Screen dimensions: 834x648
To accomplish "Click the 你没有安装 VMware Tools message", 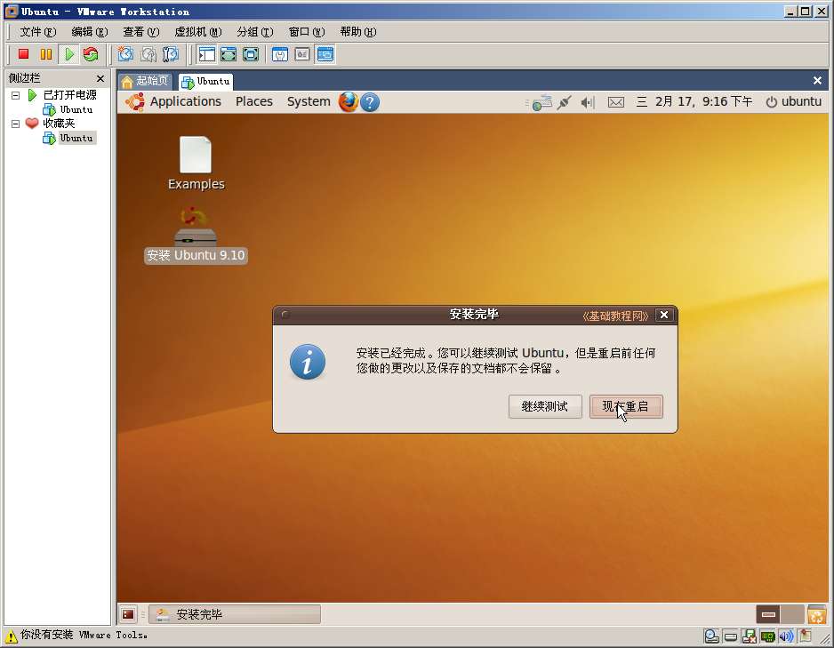I will coord(84,636).
